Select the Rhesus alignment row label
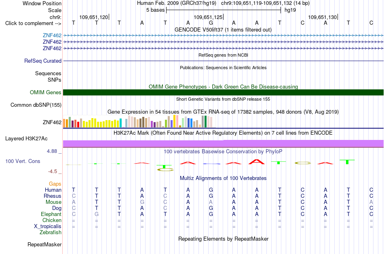Viewport: 384px width, 254px height. (x=53, y=196)
